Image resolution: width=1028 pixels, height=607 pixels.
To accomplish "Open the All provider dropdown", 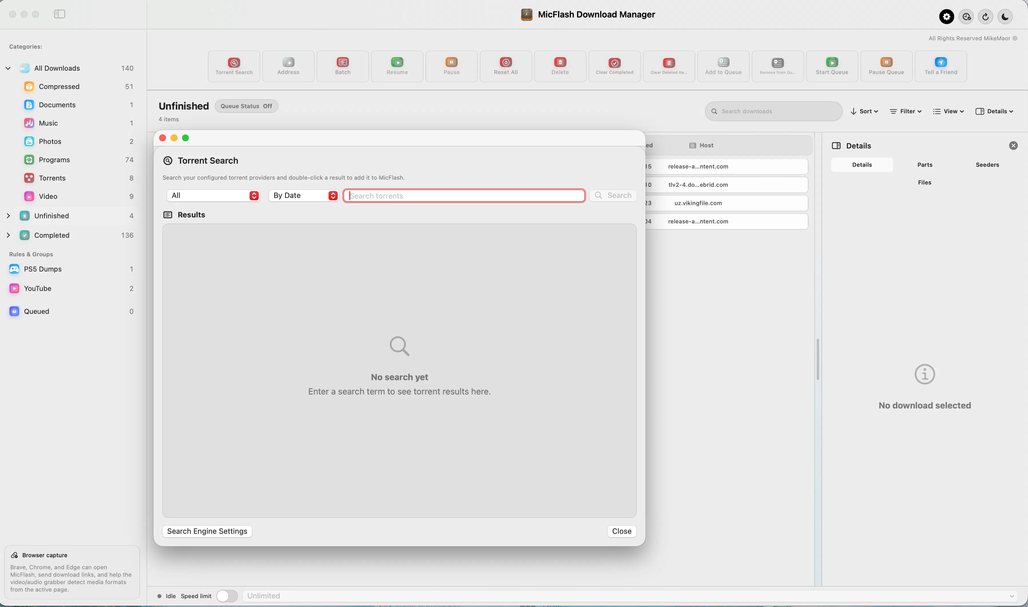I will pyautogui.click(x=213, y=196).
